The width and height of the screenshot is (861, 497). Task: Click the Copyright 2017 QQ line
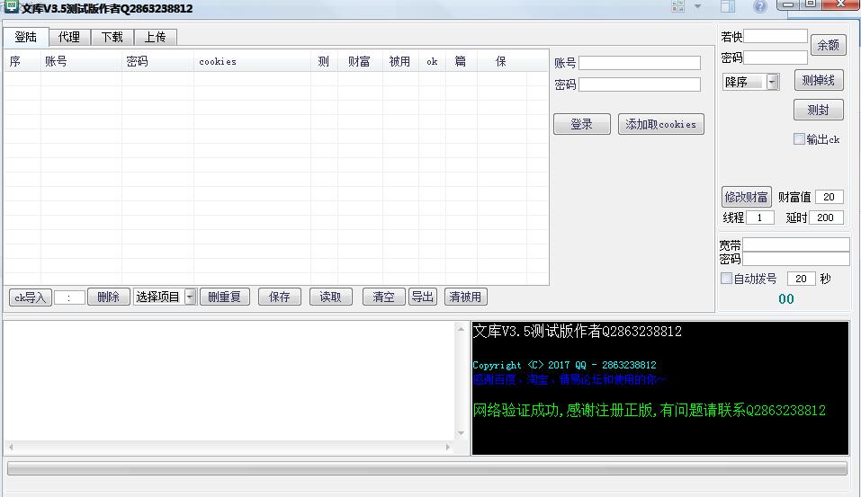coord(564,365)
